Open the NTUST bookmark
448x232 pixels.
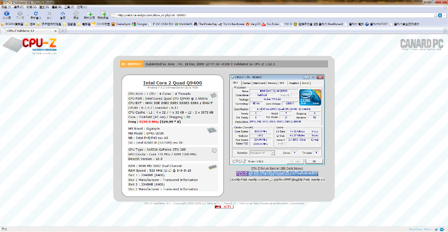[377, 24]
